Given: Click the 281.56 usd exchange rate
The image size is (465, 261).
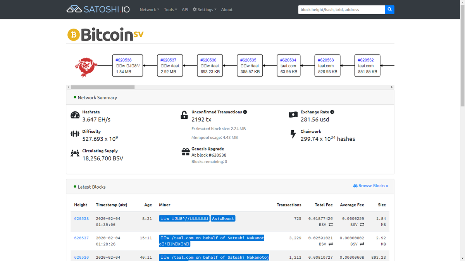Looking at the screenshot, I should [x=315, y=119].
